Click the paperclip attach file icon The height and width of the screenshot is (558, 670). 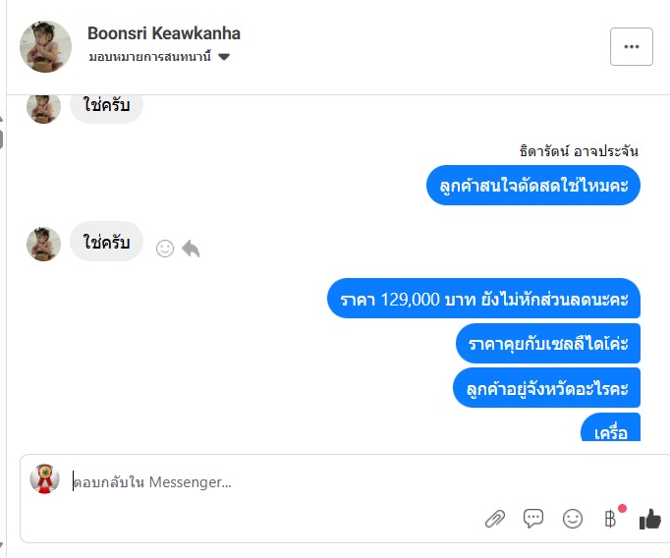click(495, 519)
